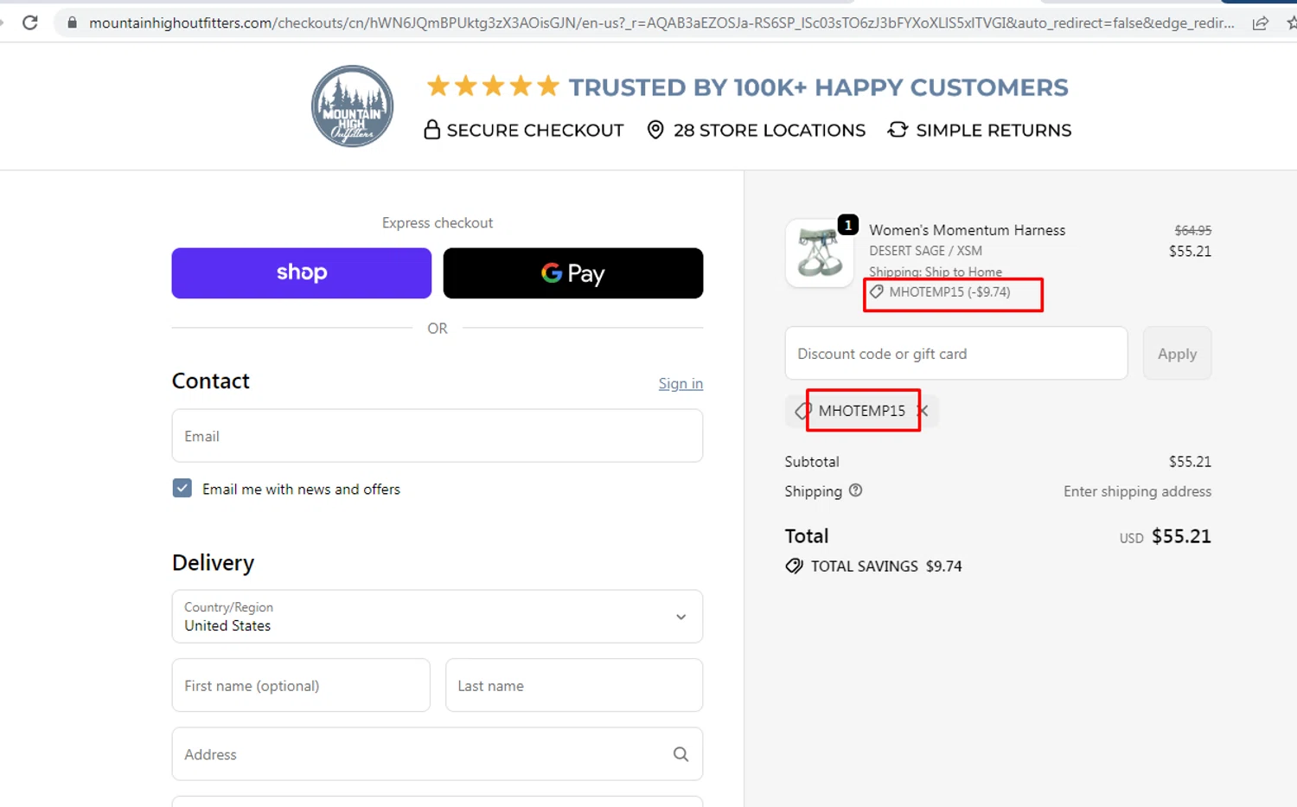Screen dimensions: 1297x807
Task: Remove the MHOTEMP15 discount code
Action: tap(923, 411)
